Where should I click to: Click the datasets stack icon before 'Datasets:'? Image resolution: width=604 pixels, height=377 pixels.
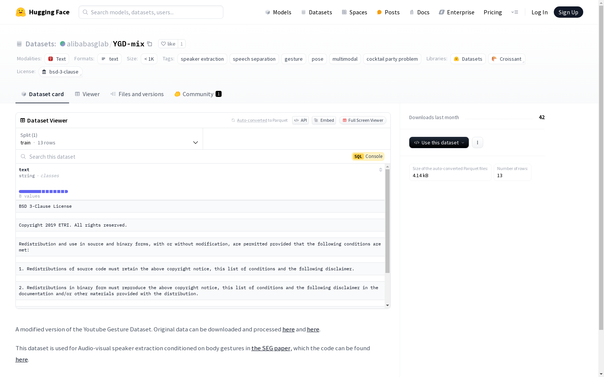(19, 44)
